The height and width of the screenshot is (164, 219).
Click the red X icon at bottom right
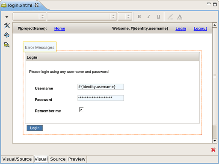click(213, 150)
